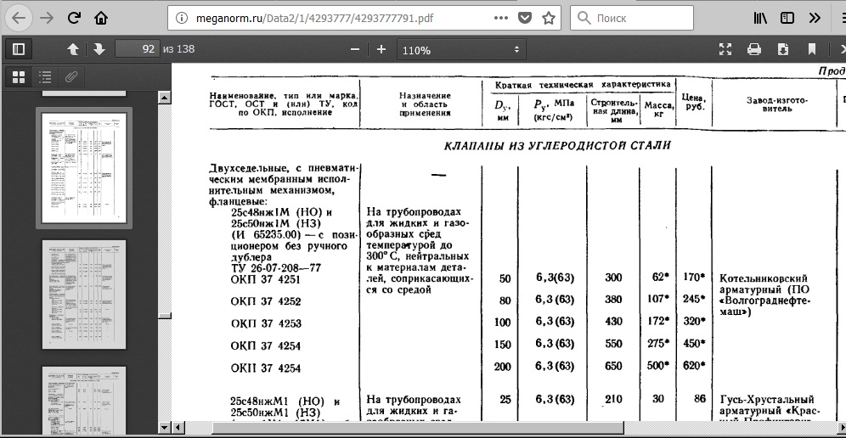
Task: Toggle the PDF sidebar panel
Action: coord(19,49)
